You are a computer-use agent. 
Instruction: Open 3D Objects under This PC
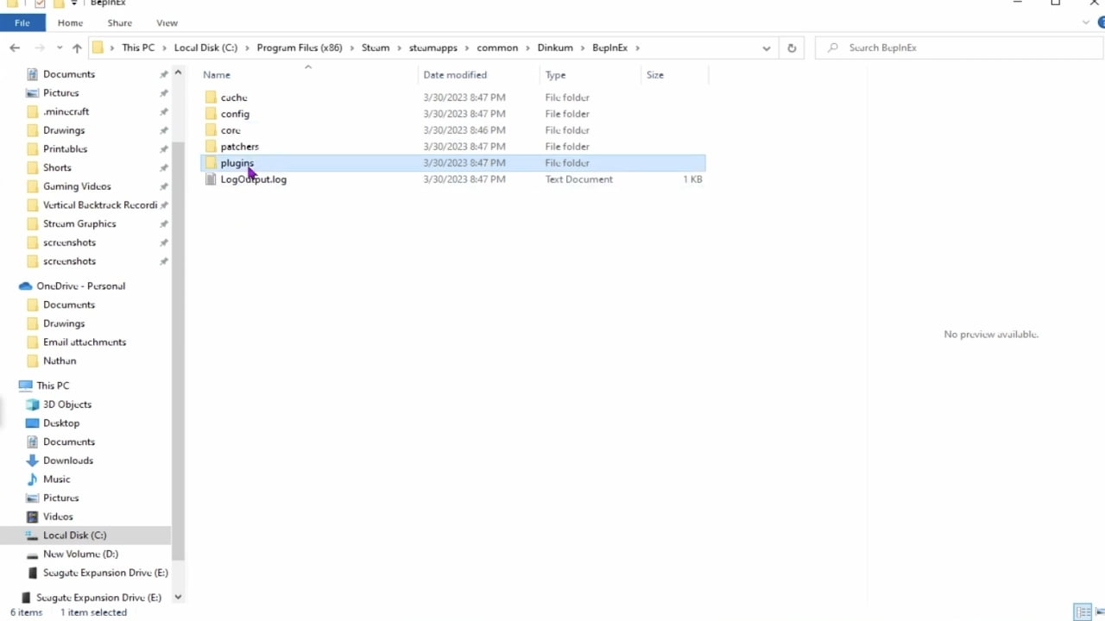point(67,405)
